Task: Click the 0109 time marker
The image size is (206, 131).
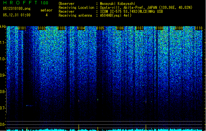Action: [179, 28]
